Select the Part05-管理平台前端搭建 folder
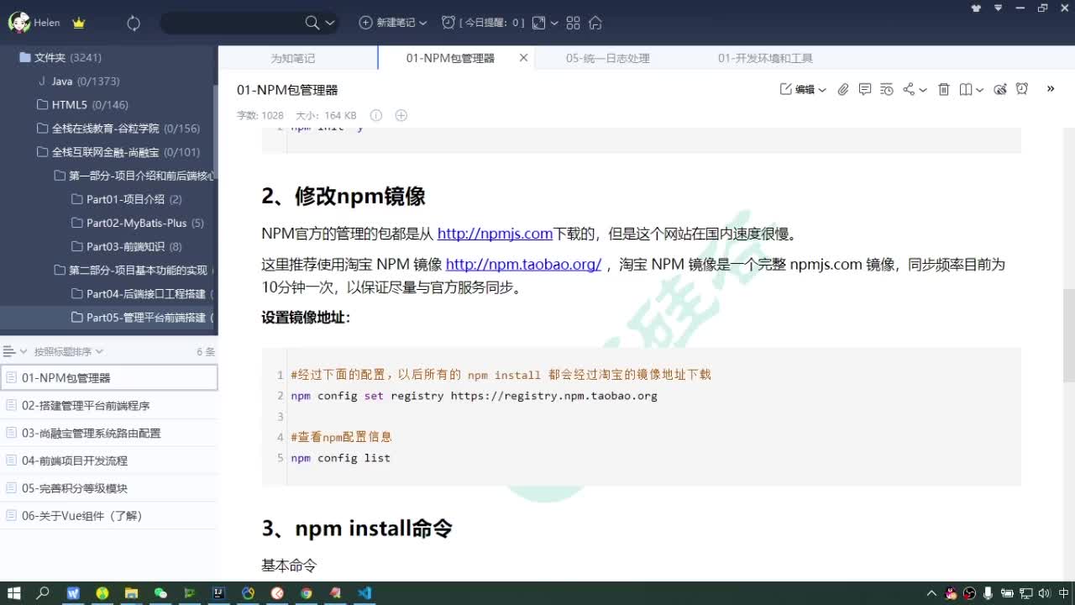The width and height of the screenshot is (1075, 605). pyautogui.click(x=107, y=318)
